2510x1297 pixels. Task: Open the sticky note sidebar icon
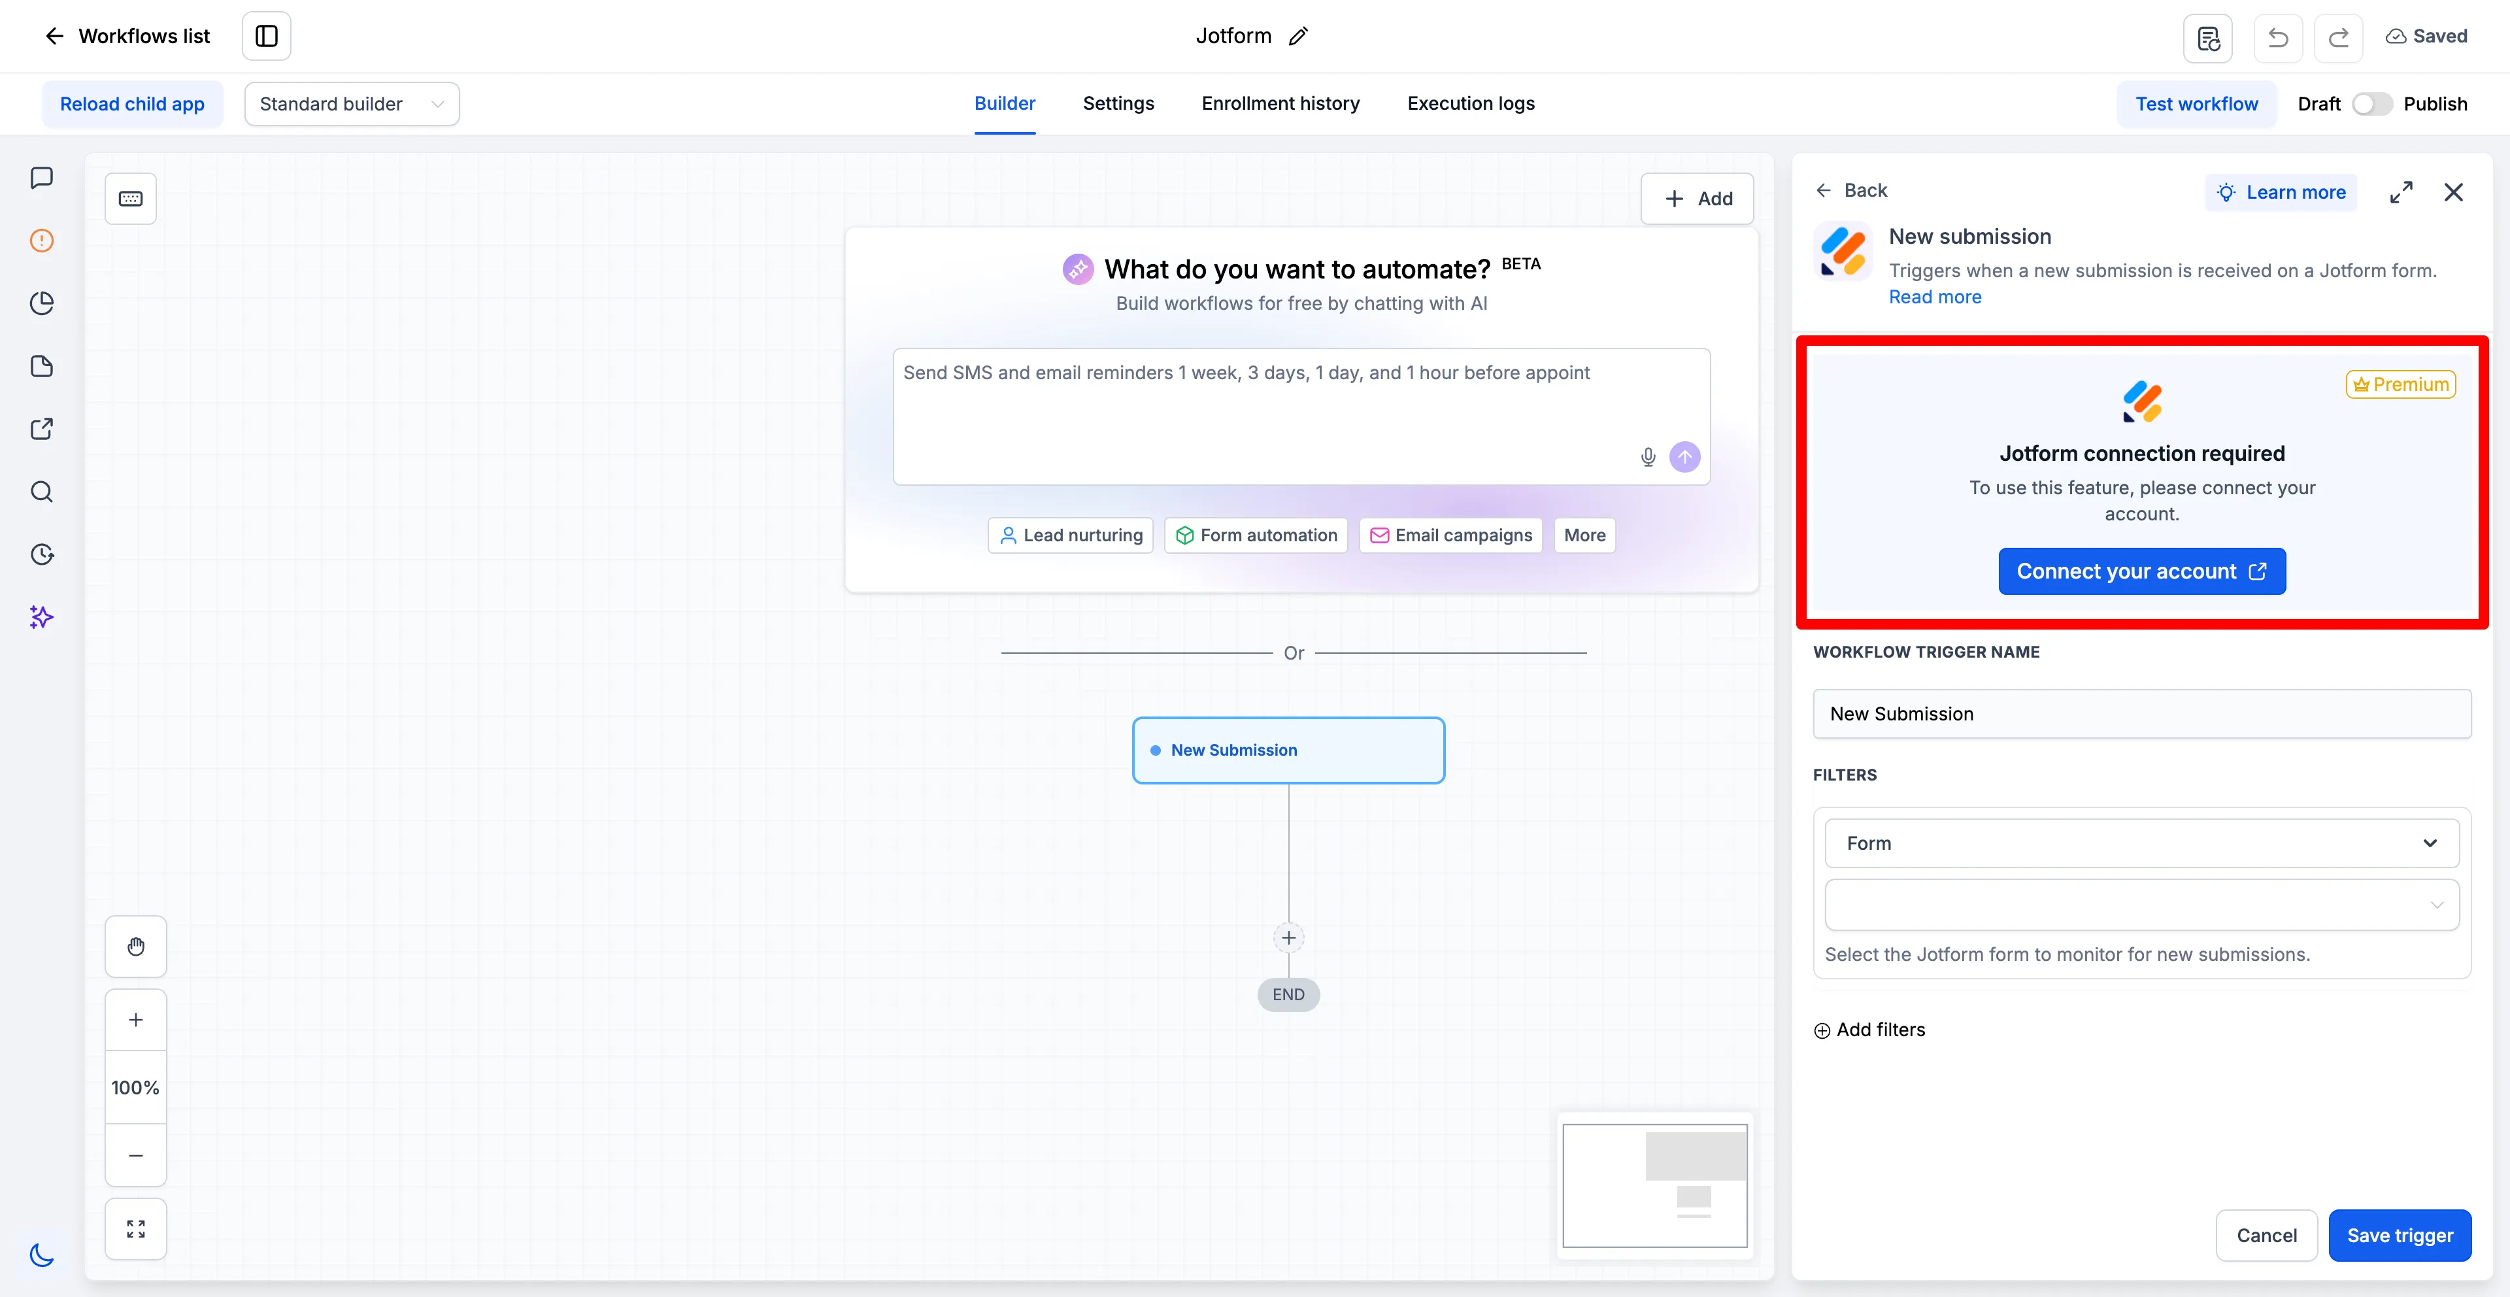(x=42, y=366)
